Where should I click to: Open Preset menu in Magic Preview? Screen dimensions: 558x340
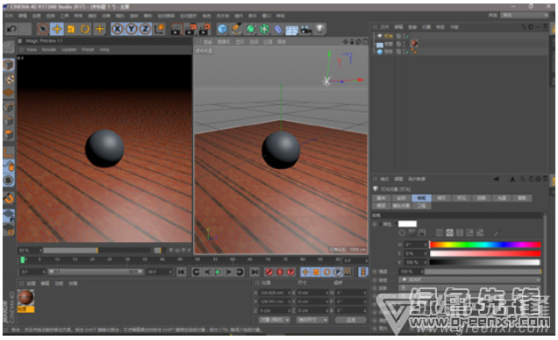click(x=88, y=50)
